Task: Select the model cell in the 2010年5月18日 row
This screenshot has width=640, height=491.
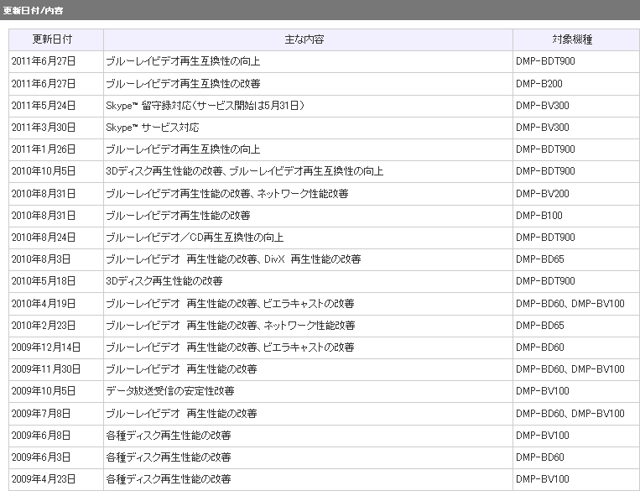Action: click(x=576, y=281)
